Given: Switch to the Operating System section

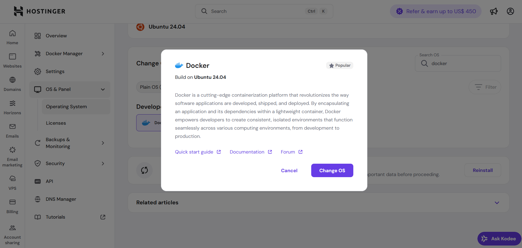Looking at the screenshot, I should pyautogui.click(x=66, y=107).
